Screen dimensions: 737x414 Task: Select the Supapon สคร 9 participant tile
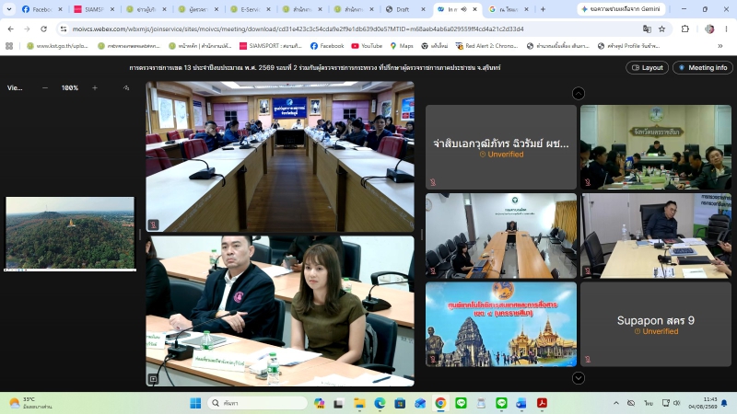click(x=656, y=325)
